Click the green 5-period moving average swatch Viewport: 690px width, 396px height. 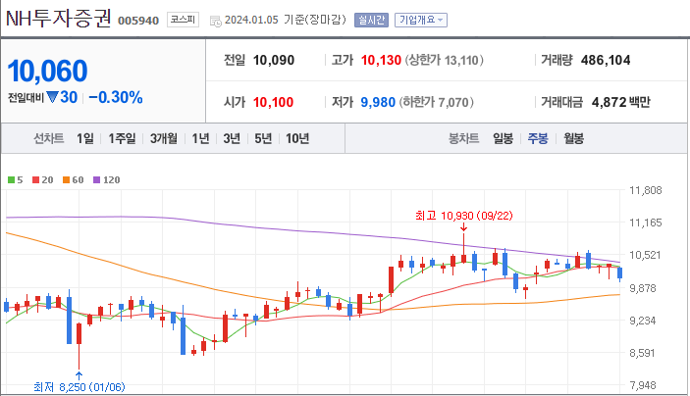point(11,179)
